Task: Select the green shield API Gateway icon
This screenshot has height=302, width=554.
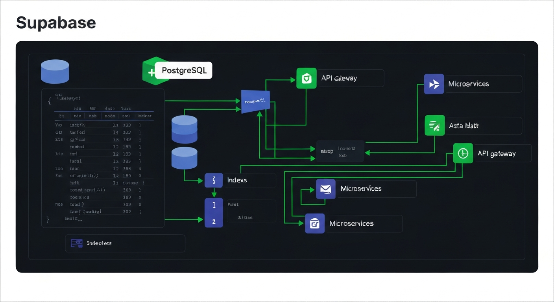Action: (307, 78)
